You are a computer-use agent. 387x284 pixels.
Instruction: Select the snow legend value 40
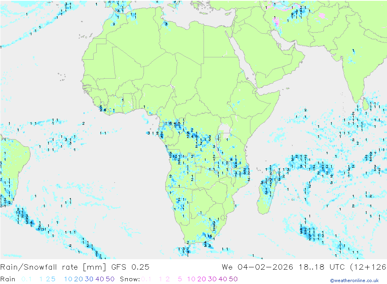[223, 279]
